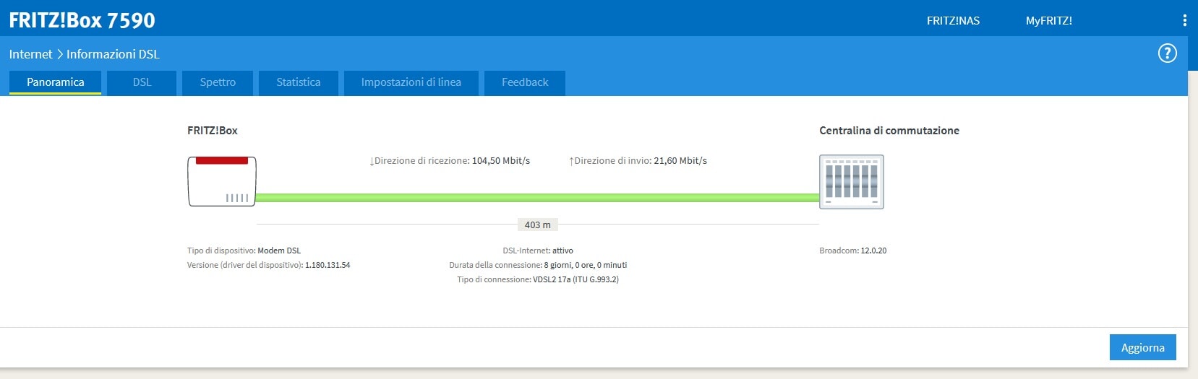Screen dimensions: 1198x379
Task: Click the Informazioni DSL breadcrumb text
Action: [113, 54]
